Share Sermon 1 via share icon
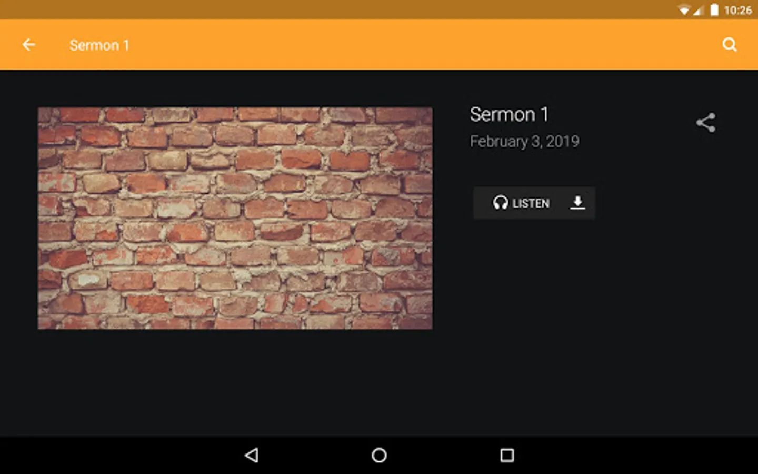 (706, 123)
